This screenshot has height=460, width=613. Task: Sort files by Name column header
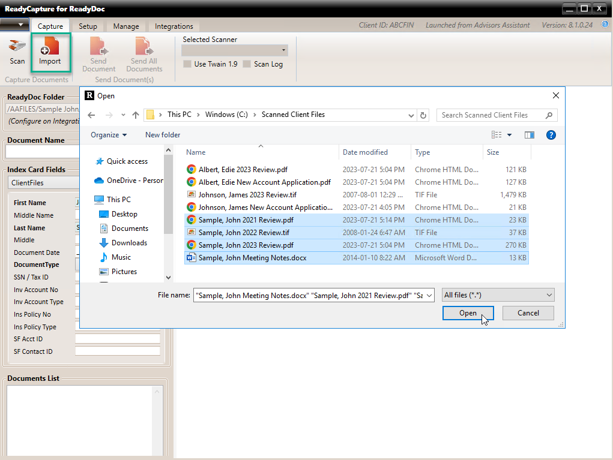click(x=261, y=152)
